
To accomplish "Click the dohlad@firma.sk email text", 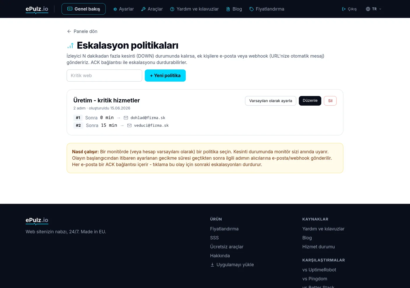I will coord(148,118).
